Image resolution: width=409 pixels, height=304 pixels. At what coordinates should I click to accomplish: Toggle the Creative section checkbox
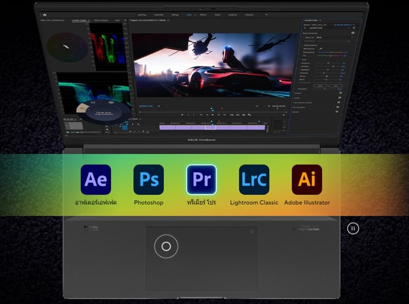340,93
